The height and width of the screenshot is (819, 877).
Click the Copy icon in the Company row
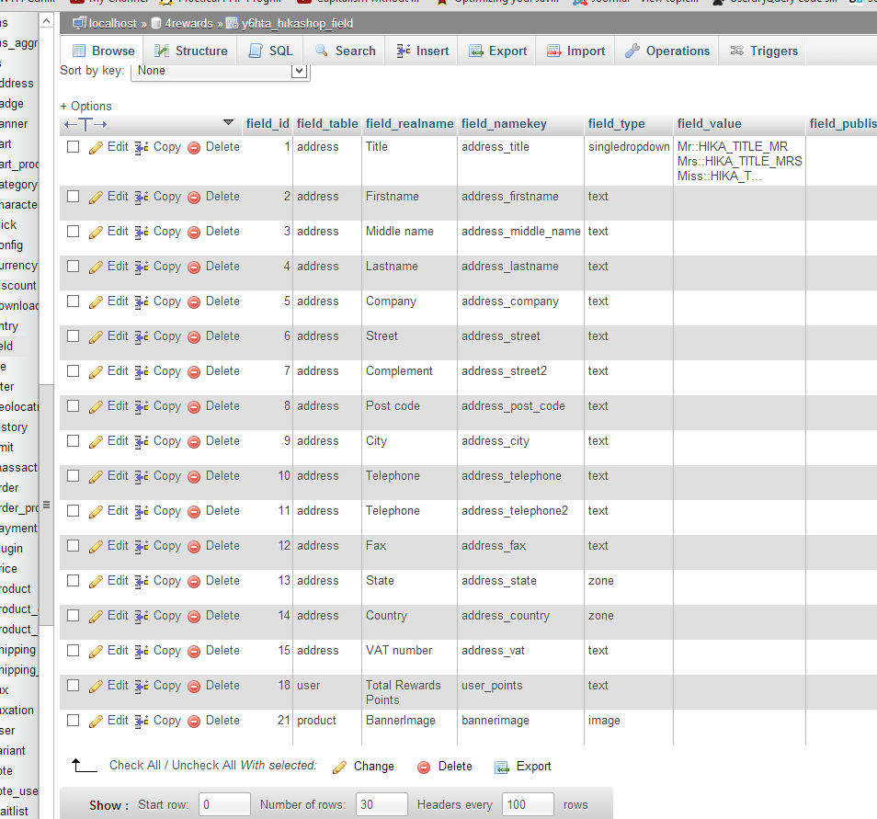pos(142,302)
